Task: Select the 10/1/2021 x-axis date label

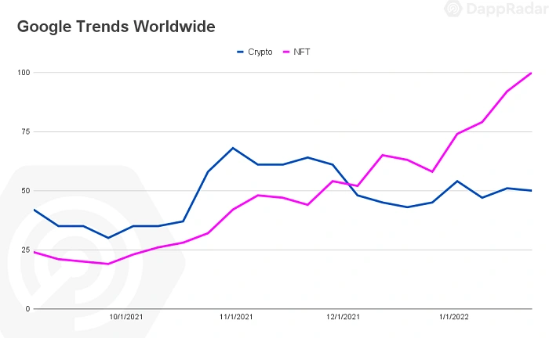Action: 125,317
